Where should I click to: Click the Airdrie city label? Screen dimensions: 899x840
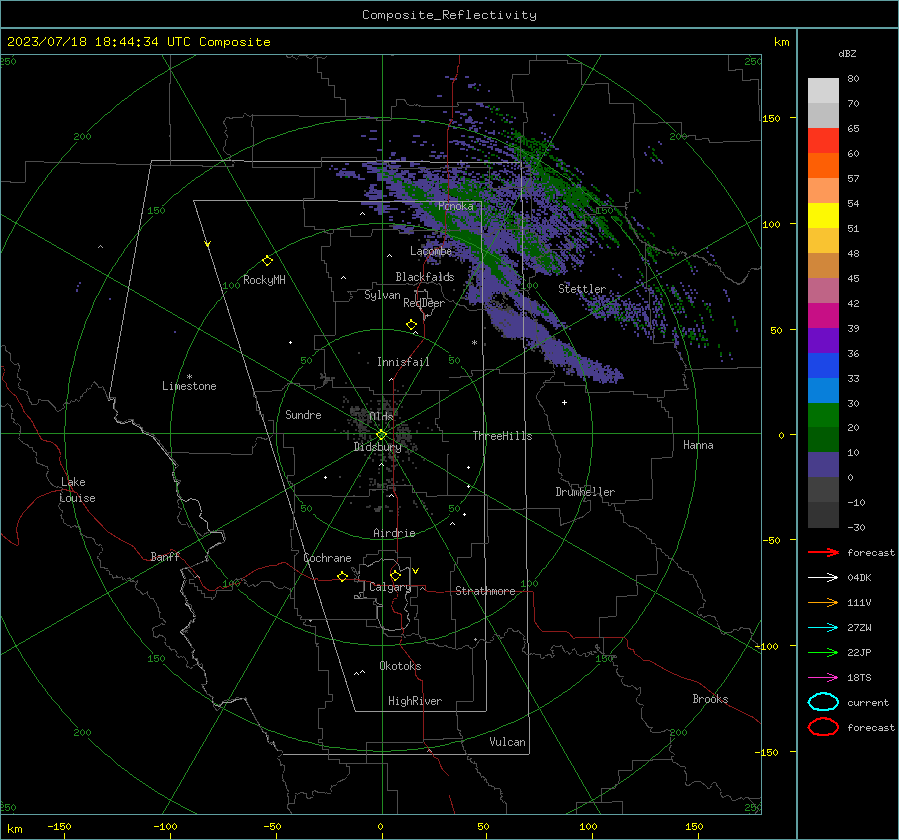tap(394, 533)
